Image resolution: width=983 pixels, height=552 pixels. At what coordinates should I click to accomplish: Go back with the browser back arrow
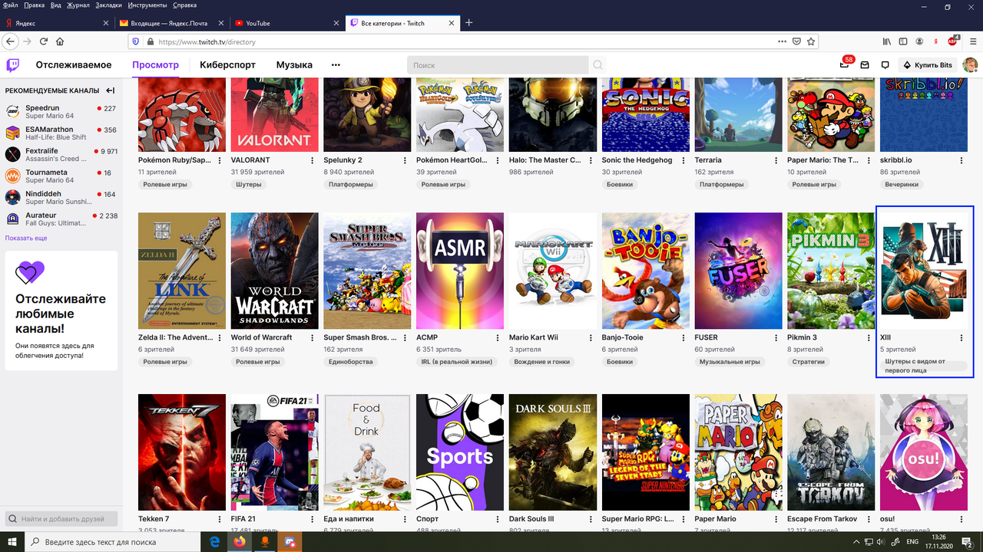pos(10,41)
